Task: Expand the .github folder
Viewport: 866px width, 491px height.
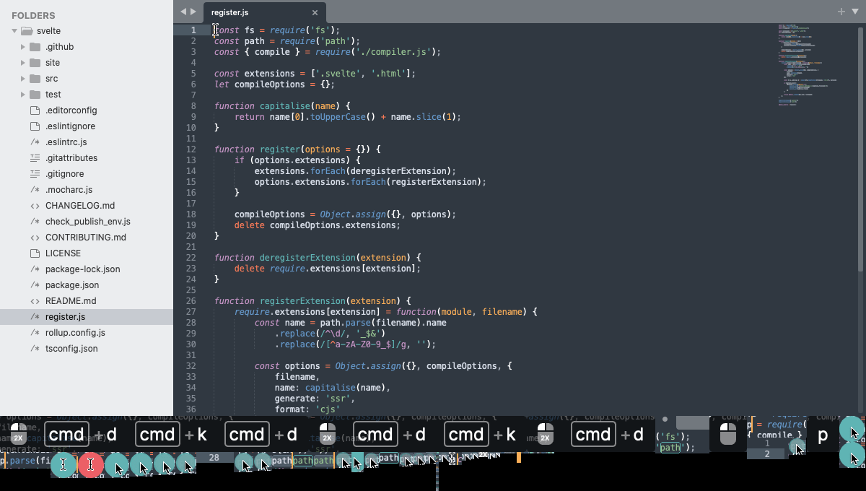Action: coord(22,46)
